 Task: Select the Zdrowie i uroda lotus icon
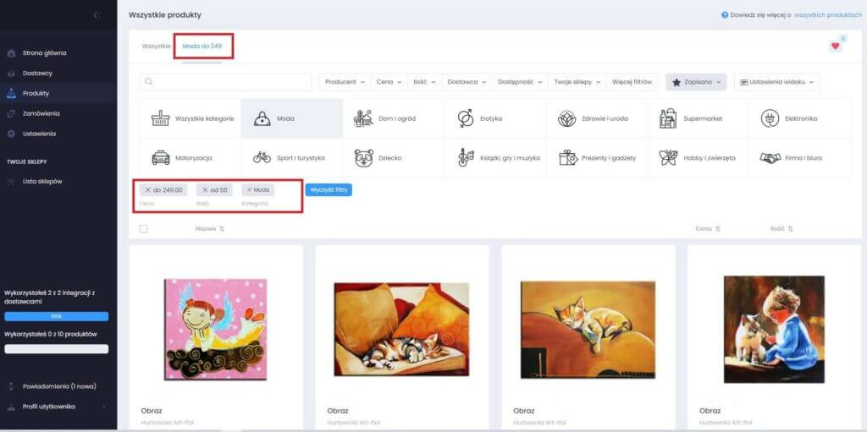[566, 118]
